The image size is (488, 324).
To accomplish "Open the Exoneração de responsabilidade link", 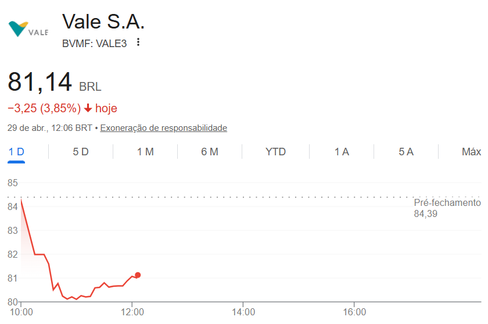I will 163,128.
